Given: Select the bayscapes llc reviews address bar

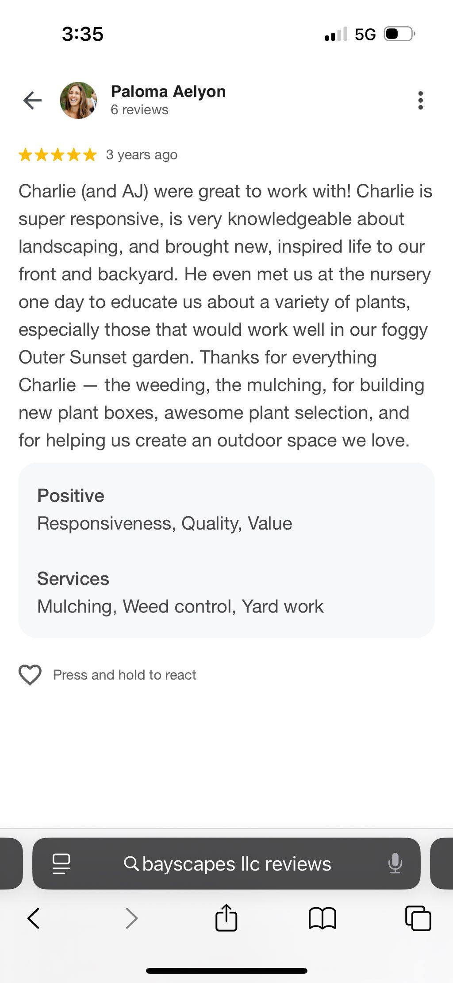Looking at the screenshot, I should coord(226,863).
